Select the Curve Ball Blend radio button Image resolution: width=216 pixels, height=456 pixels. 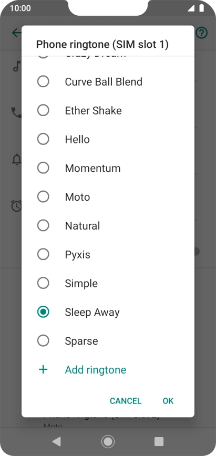(43, 82)
